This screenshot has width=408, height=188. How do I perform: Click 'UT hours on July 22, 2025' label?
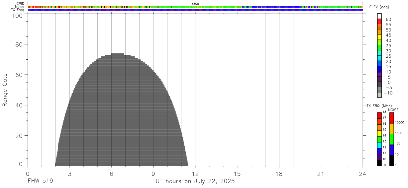pos(195,181)
